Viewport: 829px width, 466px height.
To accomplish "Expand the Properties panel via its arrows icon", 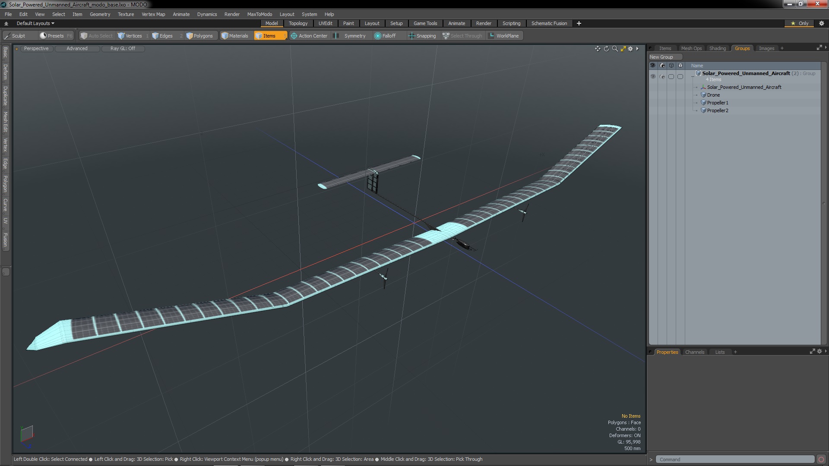I will point(812,352).
